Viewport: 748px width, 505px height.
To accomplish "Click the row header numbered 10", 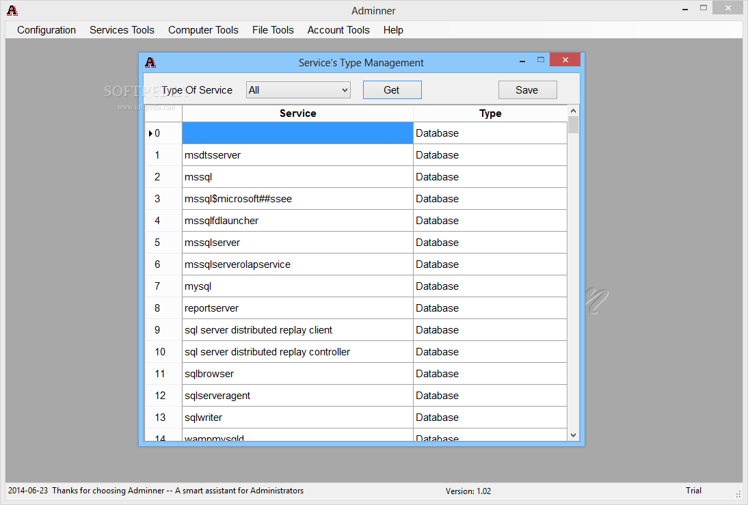I will 163,352.
